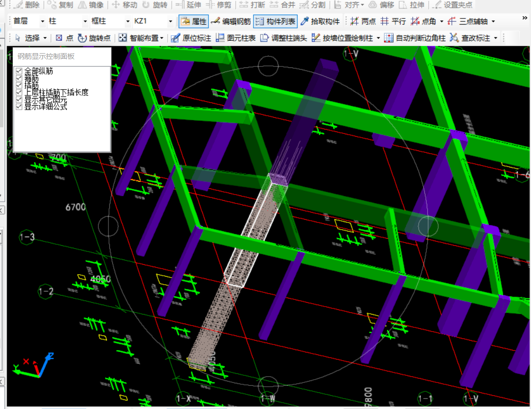This screenshot has height=409, width=531.
Task: Expand the toolbar overflow chevron
Action: pos(524,18)
